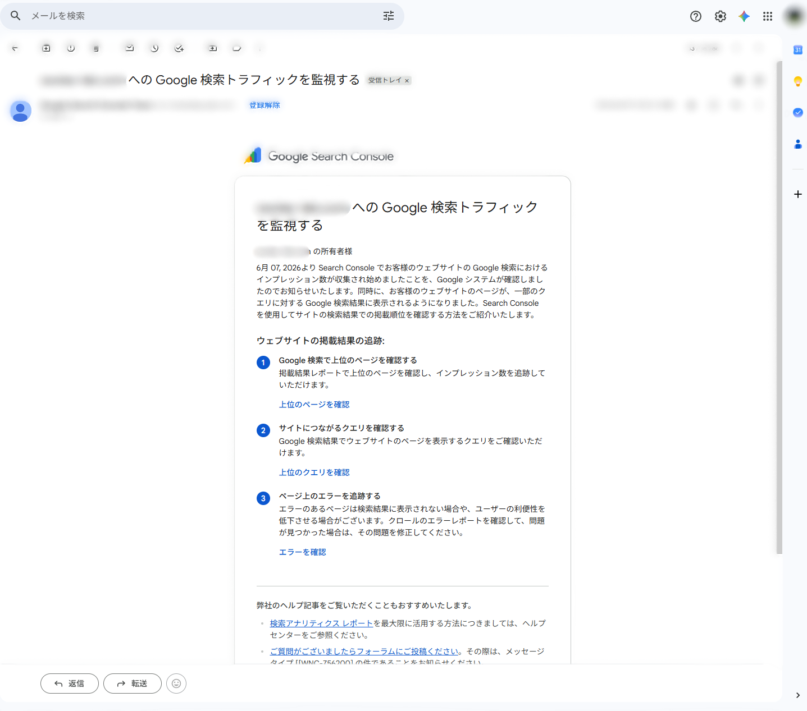Viewport: 807px width, 711px height.
Task: Open the 検索アナリティクス レポート link
Action: [321, 623]
